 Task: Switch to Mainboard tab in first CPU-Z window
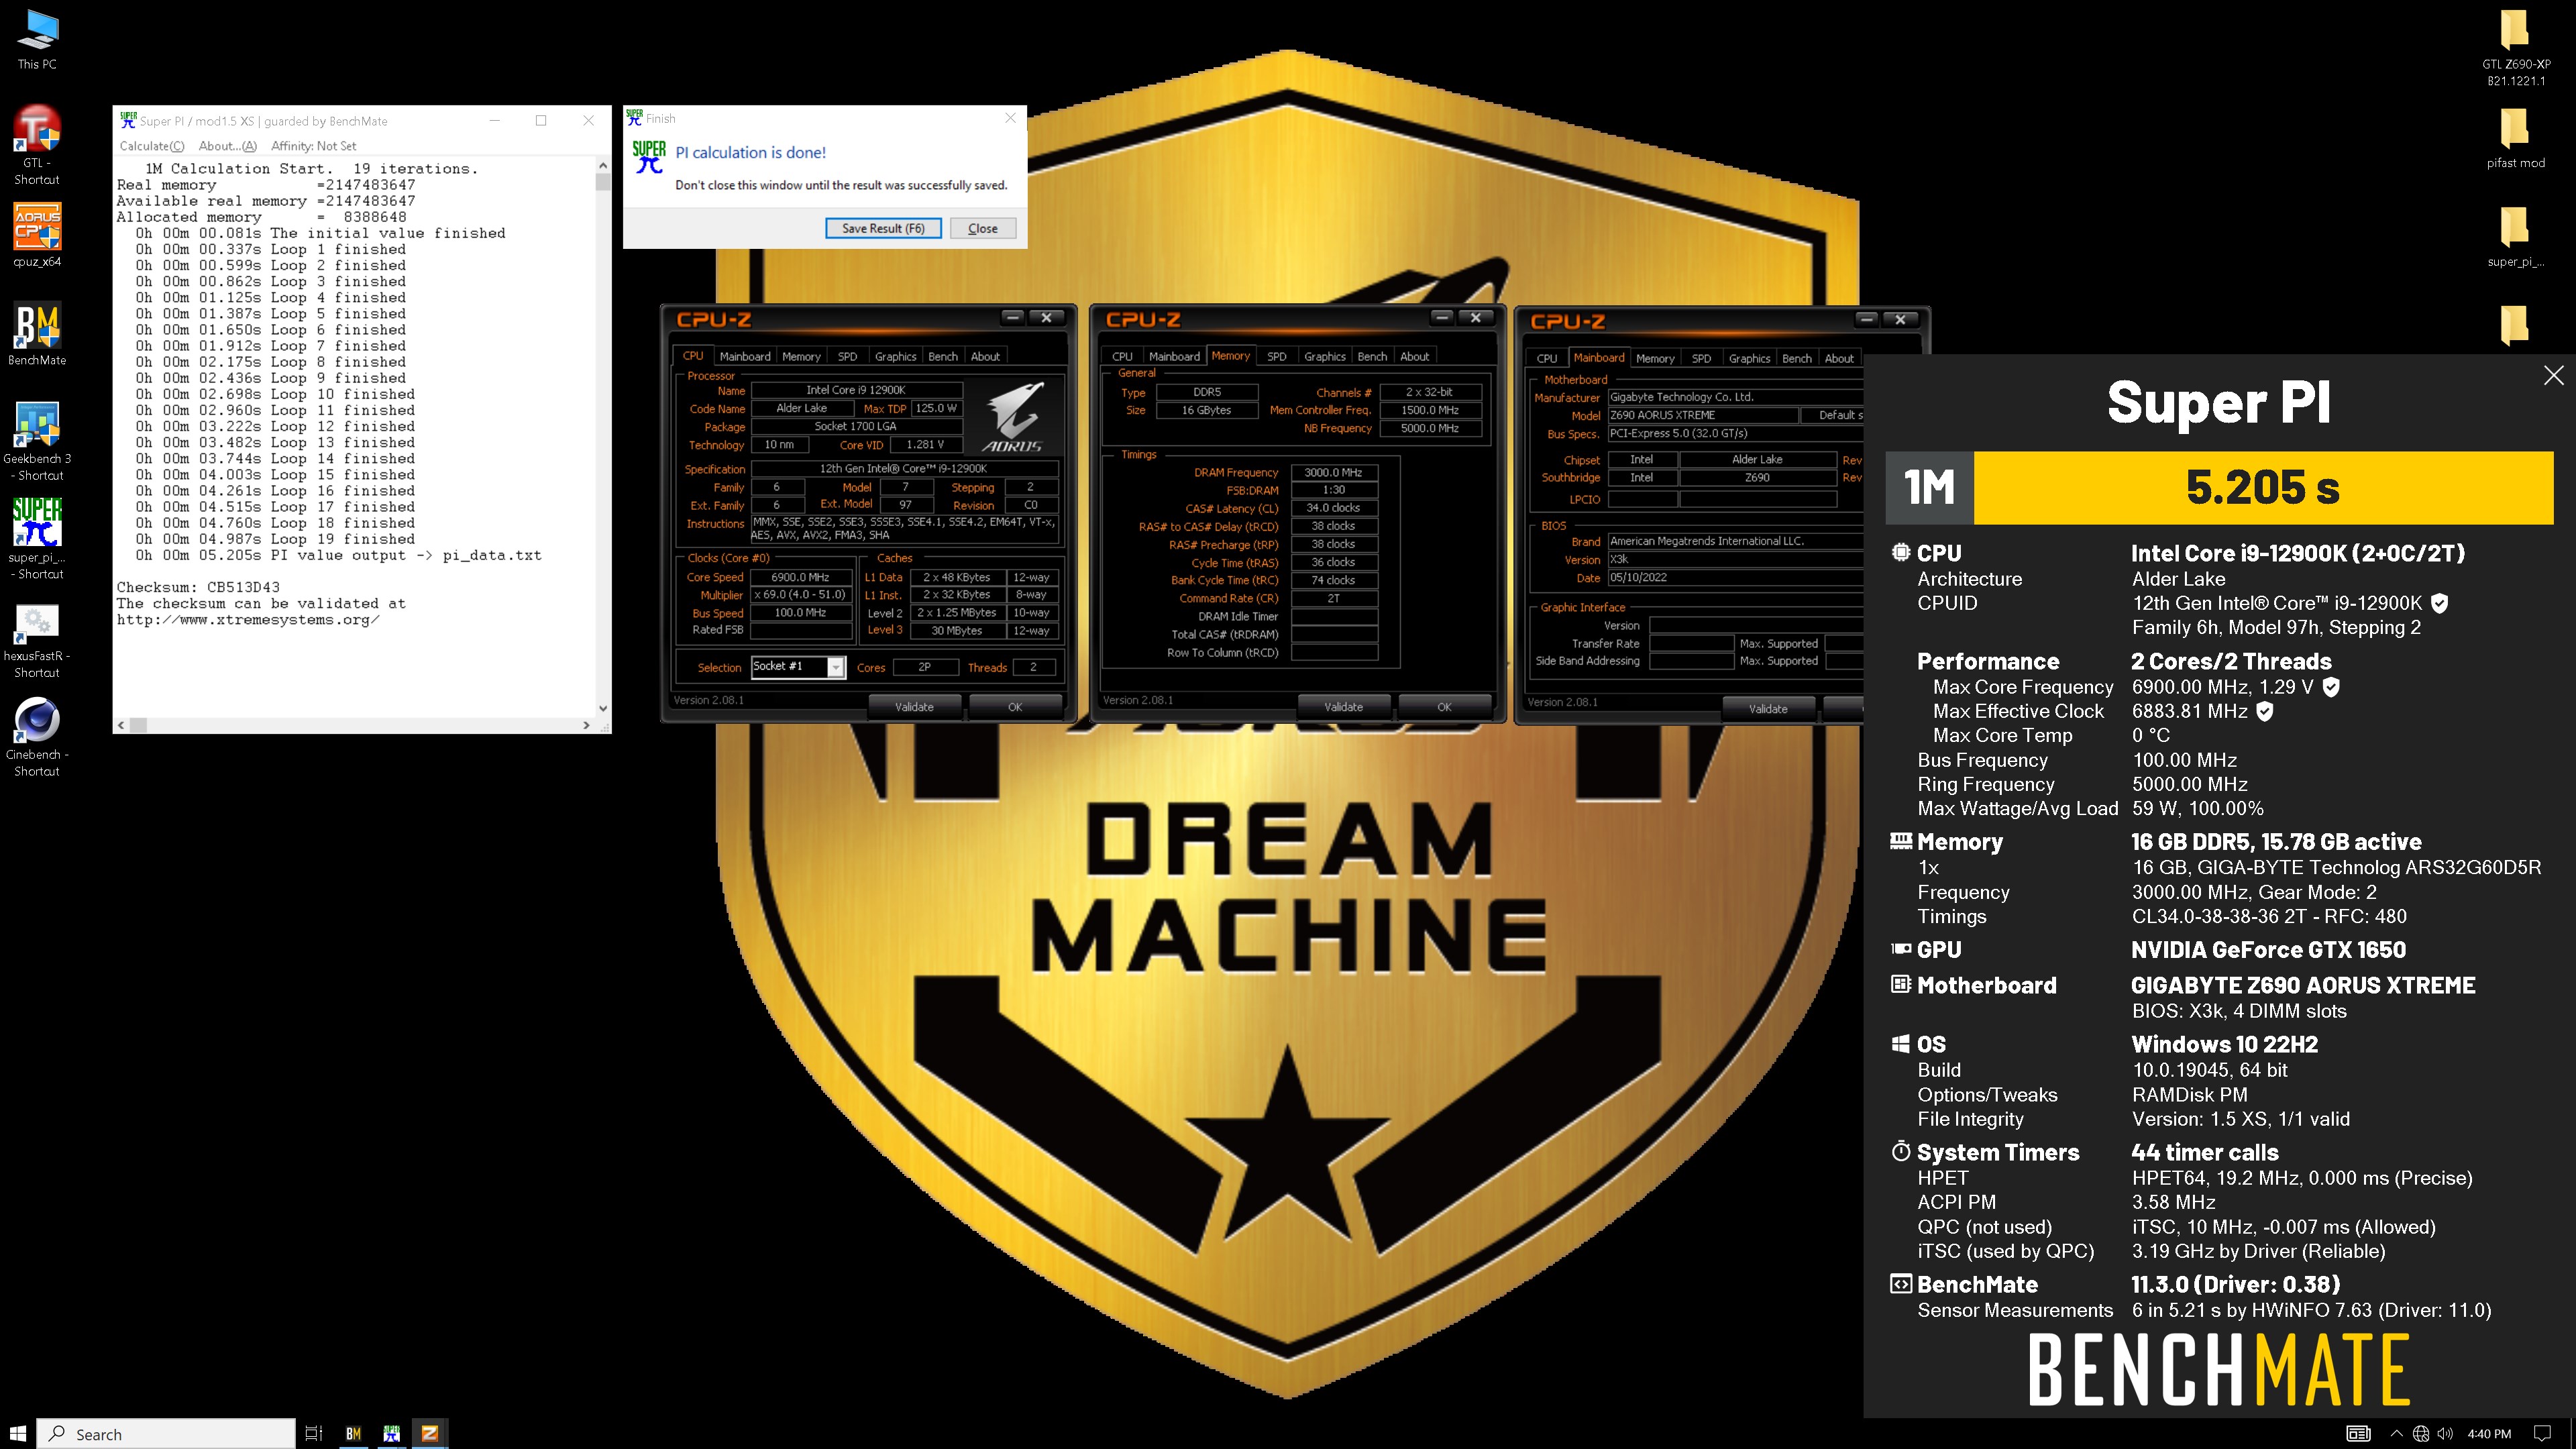[x=745, y=356]
